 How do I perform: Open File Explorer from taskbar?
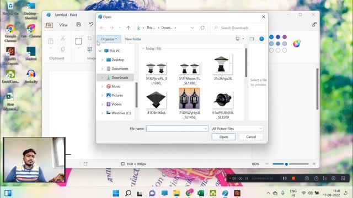click(176, 193)
